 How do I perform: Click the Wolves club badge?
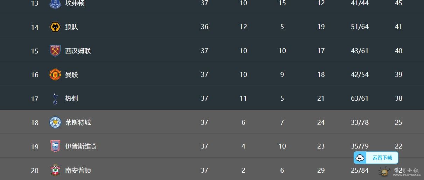55,27
